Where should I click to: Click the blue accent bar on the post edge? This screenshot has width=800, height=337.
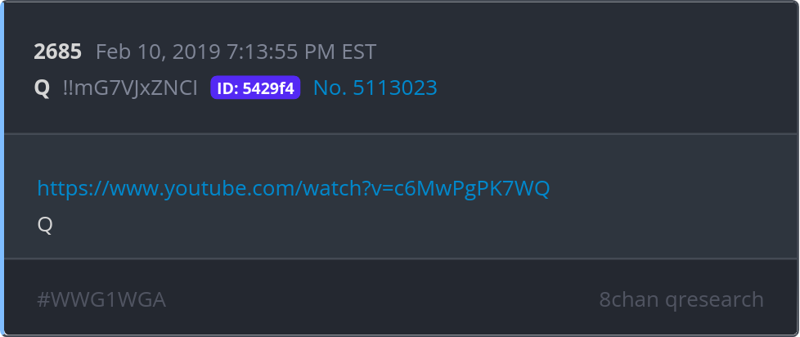(2, 168)
